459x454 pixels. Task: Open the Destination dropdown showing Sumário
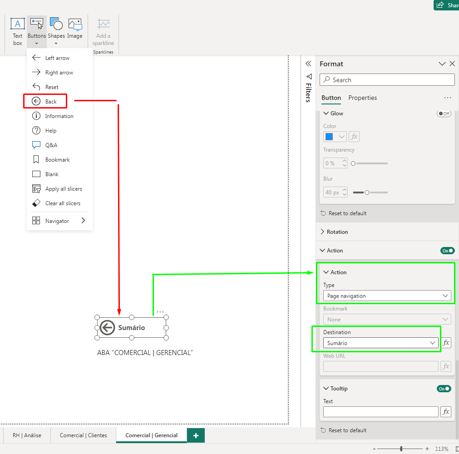pos(381,343)
